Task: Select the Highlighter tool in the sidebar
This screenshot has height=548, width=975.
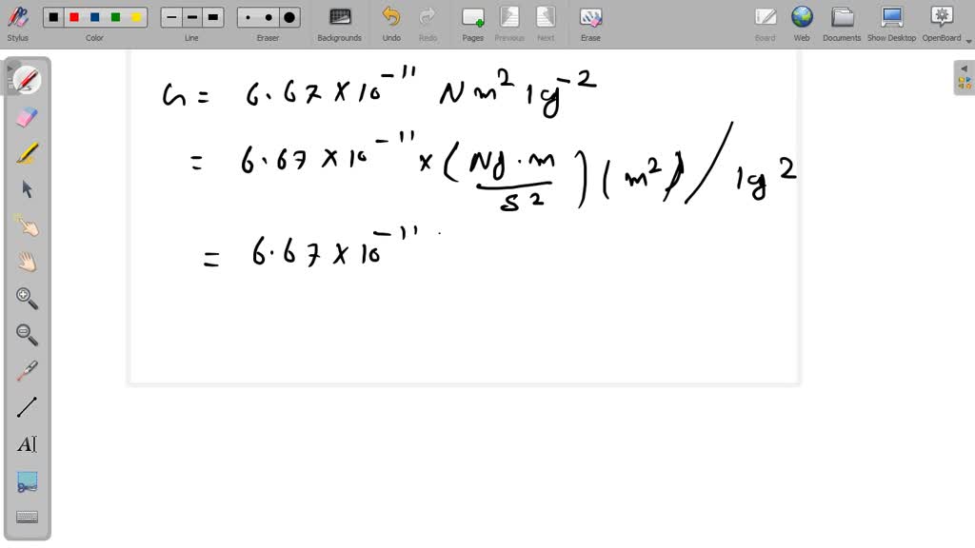Action: (x=26, y=152)
